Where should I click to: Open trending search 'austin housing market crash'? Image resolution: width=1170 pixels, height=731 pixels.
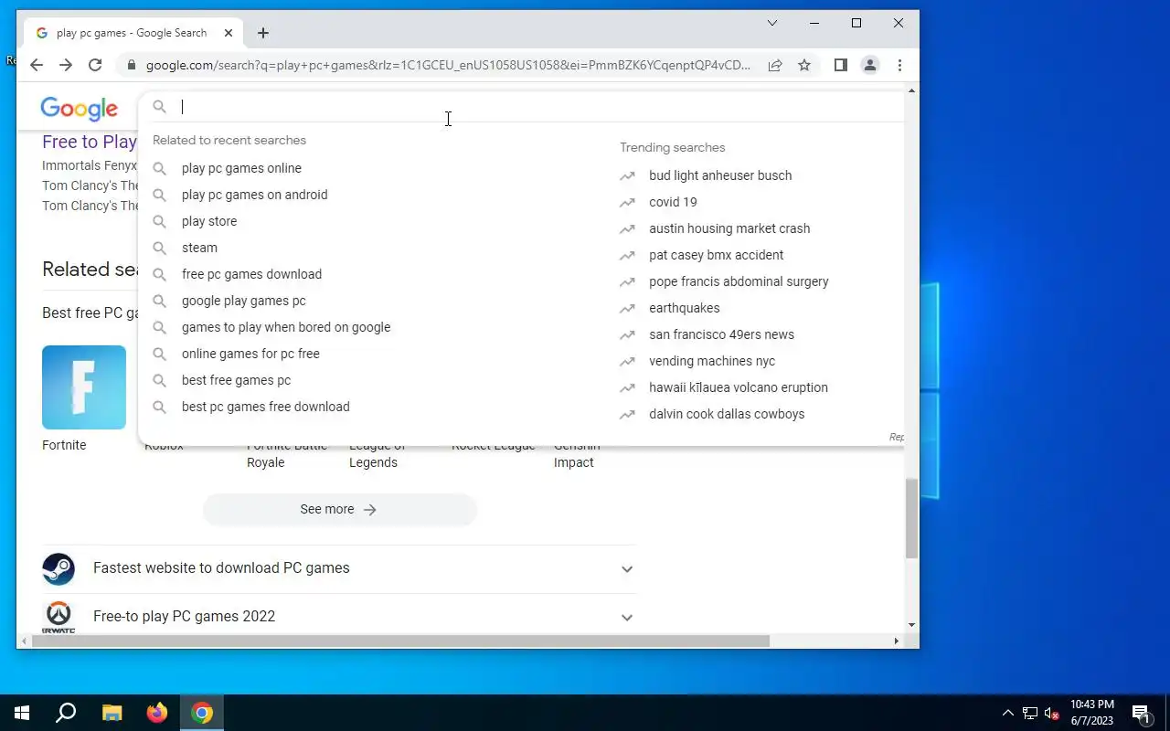(729, 228)
